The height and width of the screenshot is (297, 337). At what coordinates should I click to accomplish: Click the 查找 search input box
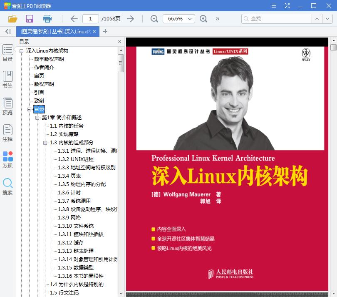tap(277, 19)
